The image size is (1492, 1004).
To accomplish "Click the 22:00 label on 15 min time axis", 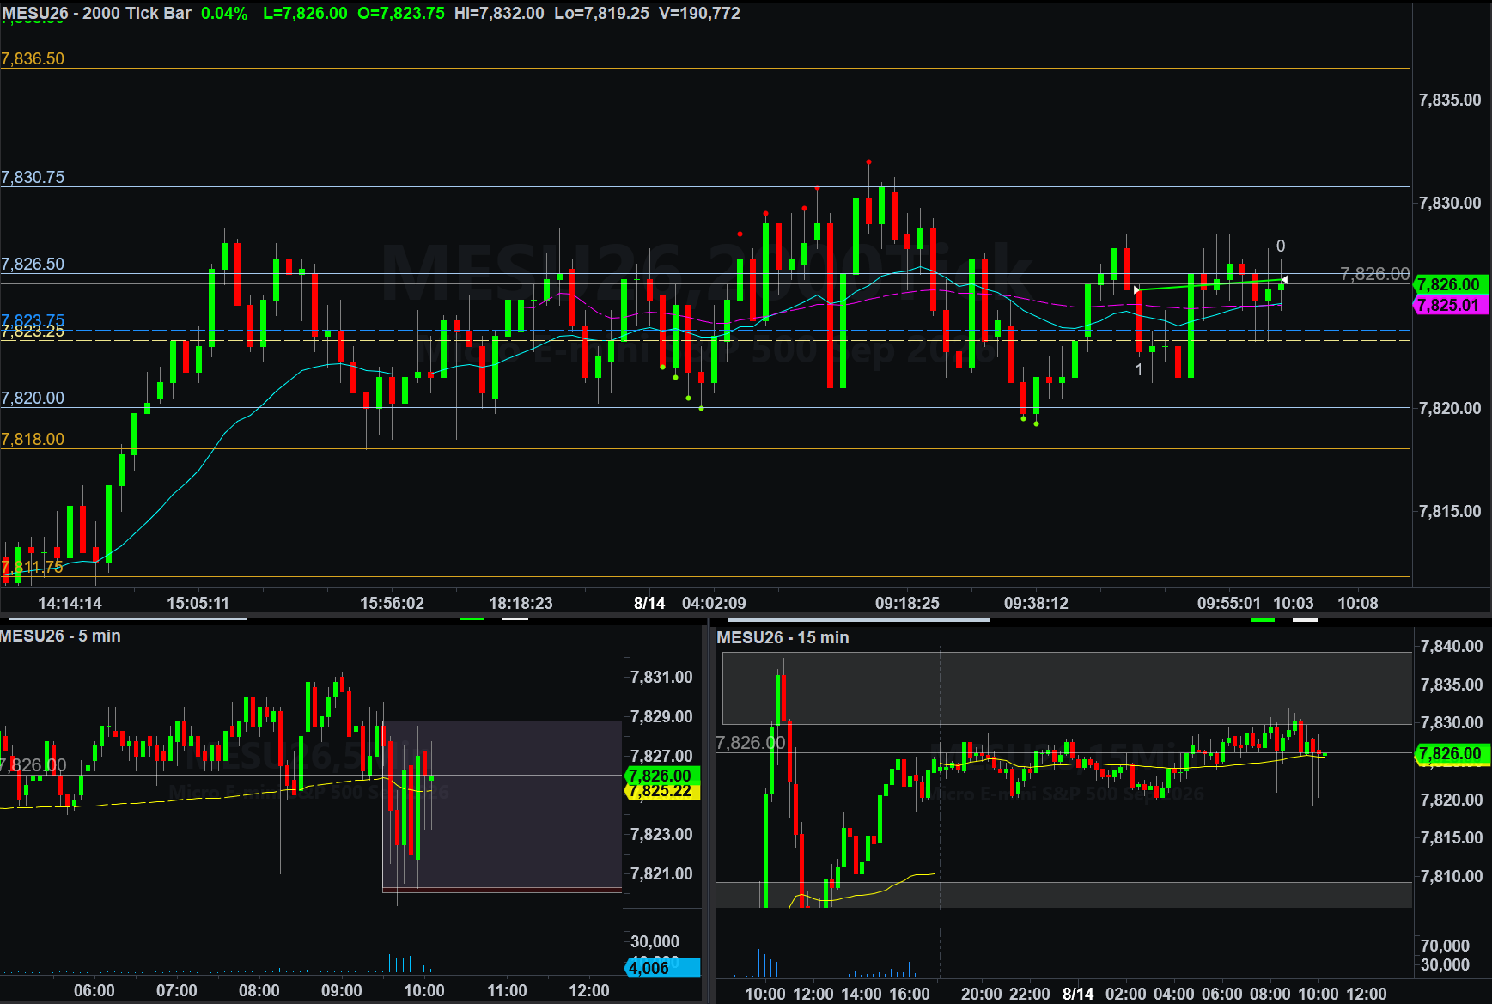I will click(1029, 994).
